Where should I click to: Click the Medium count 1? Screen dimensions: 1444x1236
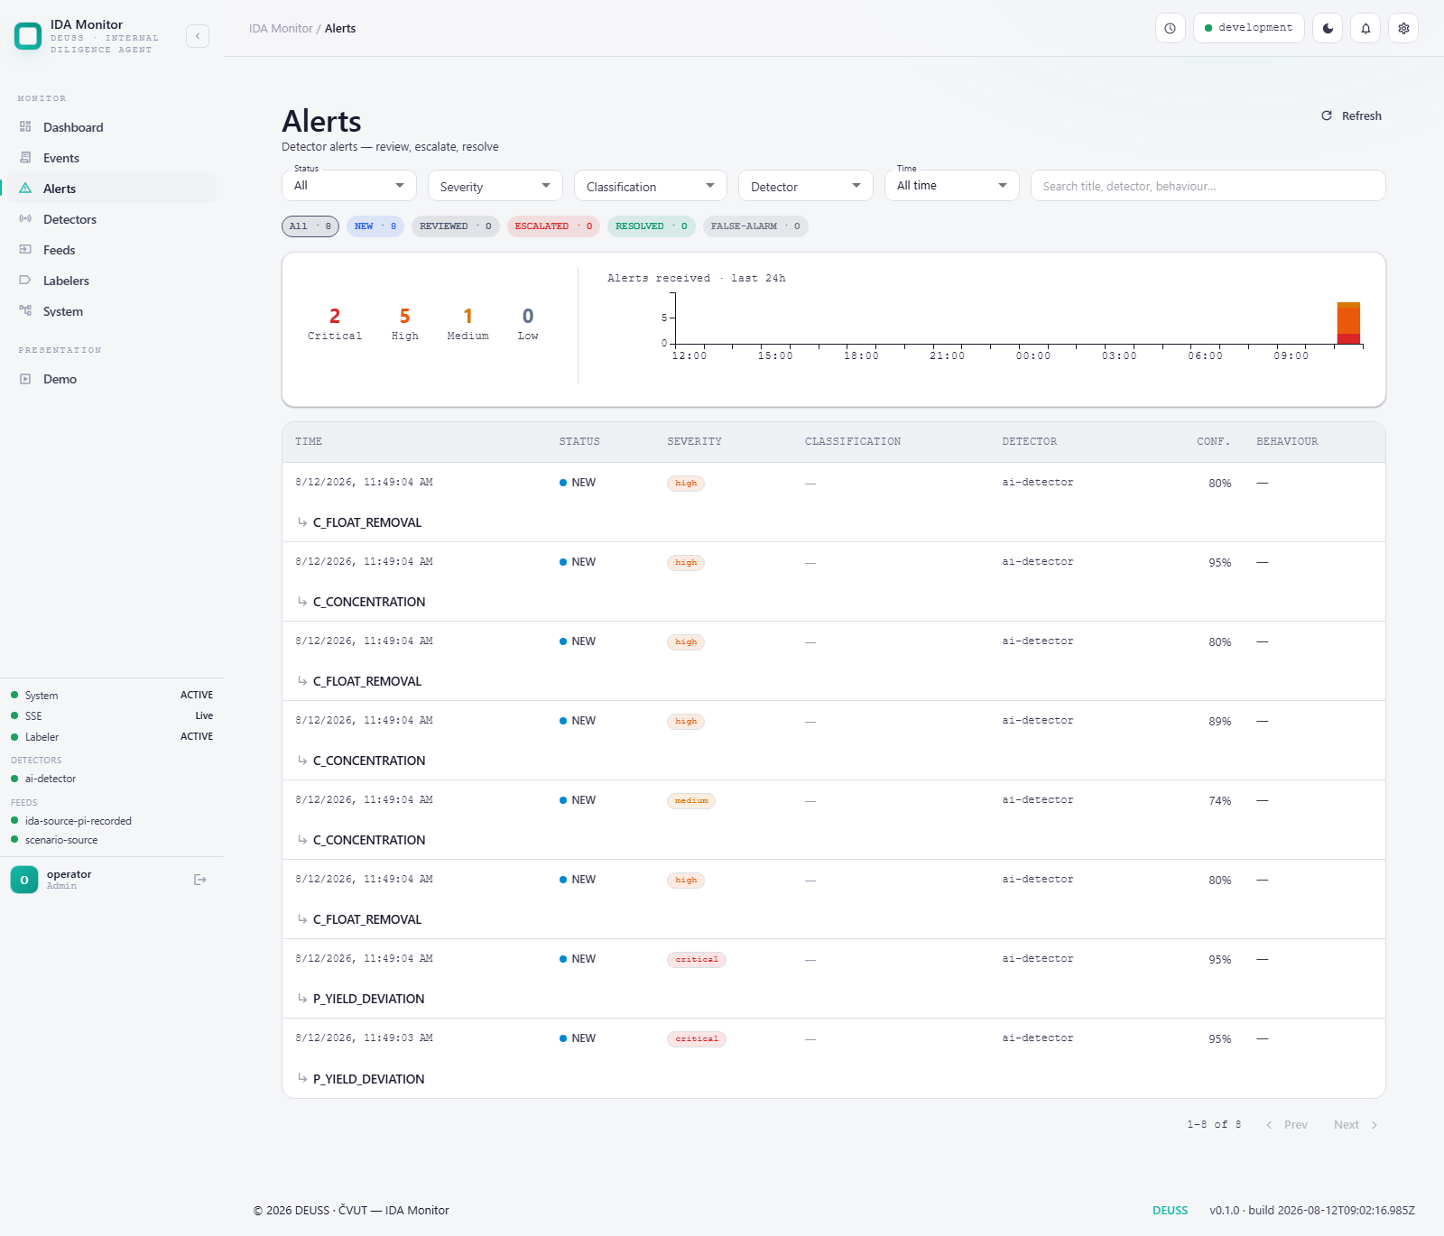click(x=468, y=316)
